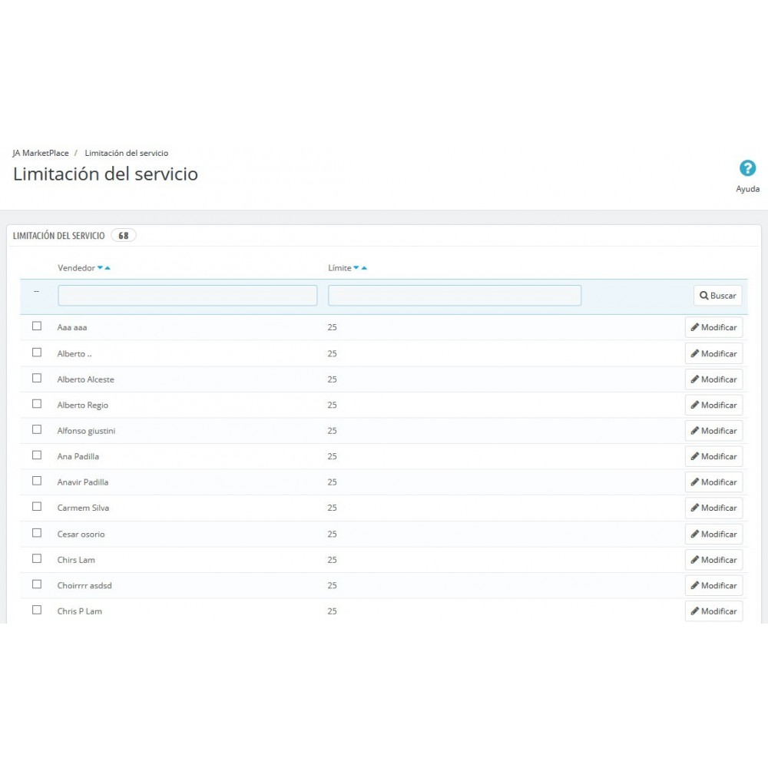The height and width of the screenshot is (768, 768).
Task: Go to JA MarketPlace breadcrumb link
Action: click(x=41, y=153)
